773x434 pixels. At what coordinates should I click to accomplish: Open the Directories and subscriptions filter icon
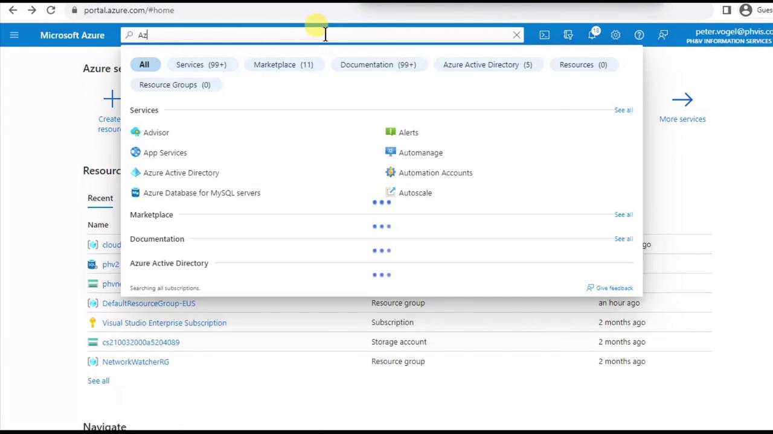tap(568, 35)
